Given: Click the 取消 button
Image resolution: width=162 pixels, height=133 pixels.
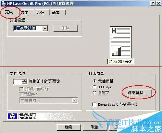Looking at the screenshot, I should click(95, 127).
